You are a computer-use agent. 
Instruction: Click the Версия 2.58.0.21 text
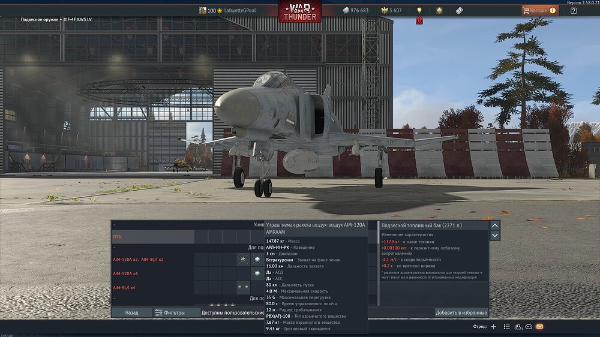point(583,2)
